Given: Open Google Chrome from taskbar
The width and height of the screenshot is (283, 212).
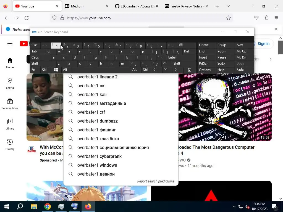Looking at the screenshot, I should pos(48,206).
